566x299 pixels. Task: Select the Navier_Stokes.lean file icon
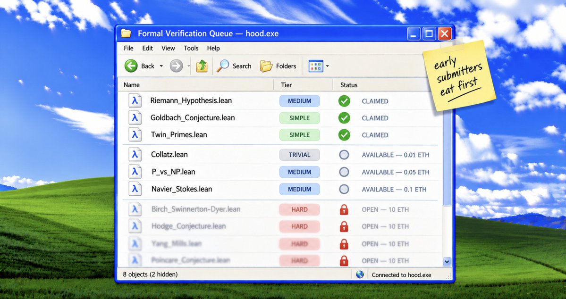(135, 189)
